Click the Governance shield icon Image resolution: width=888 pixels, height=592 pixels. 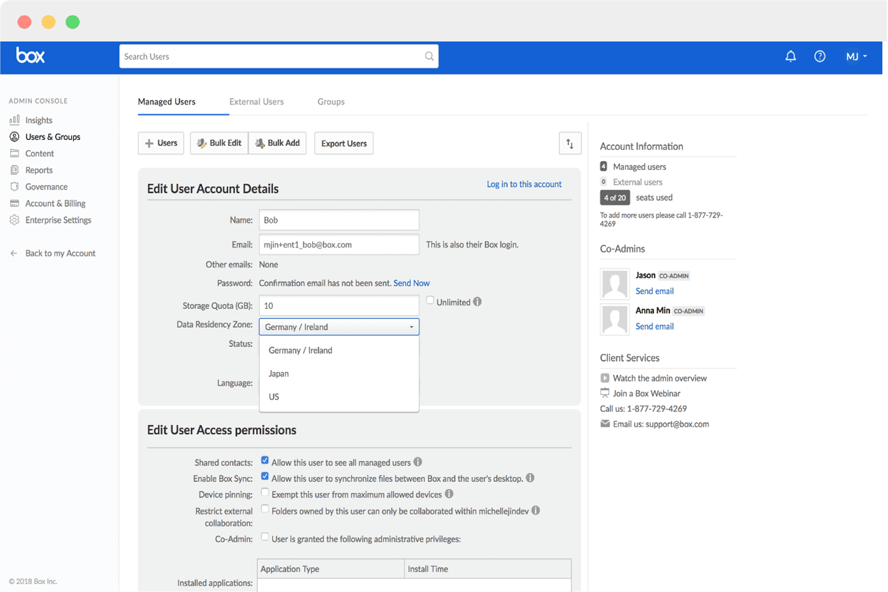coord(15,186)
